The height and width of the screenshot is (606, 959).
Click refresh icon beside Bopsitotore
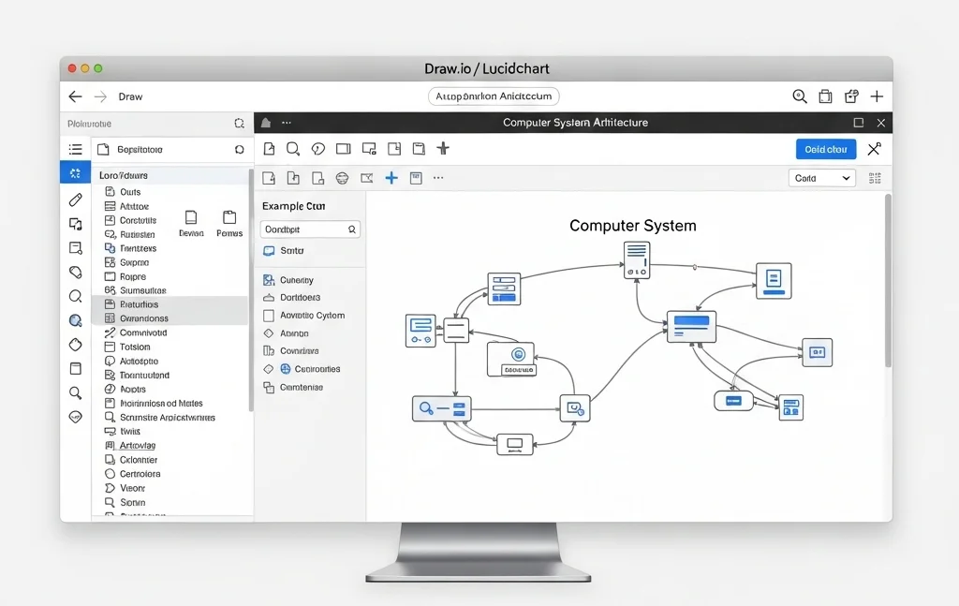[x=239, y=149]
